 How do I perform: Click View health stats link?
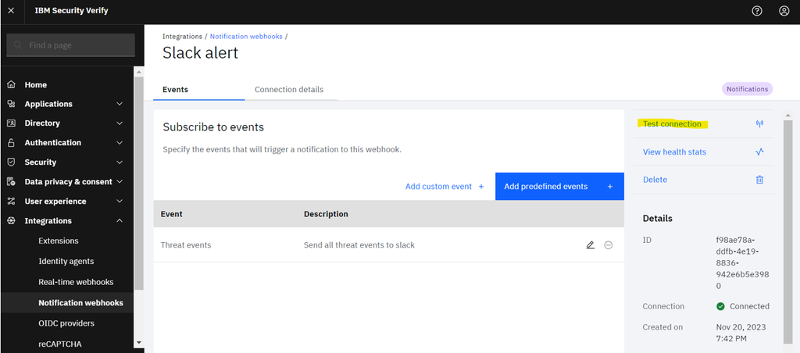(674, 152)
